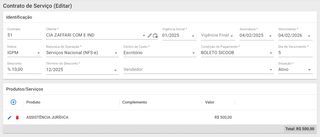Screen dimensions: 320x137
Task: Open the Condição de Pagamento dropdown
Action: [271, 53]
